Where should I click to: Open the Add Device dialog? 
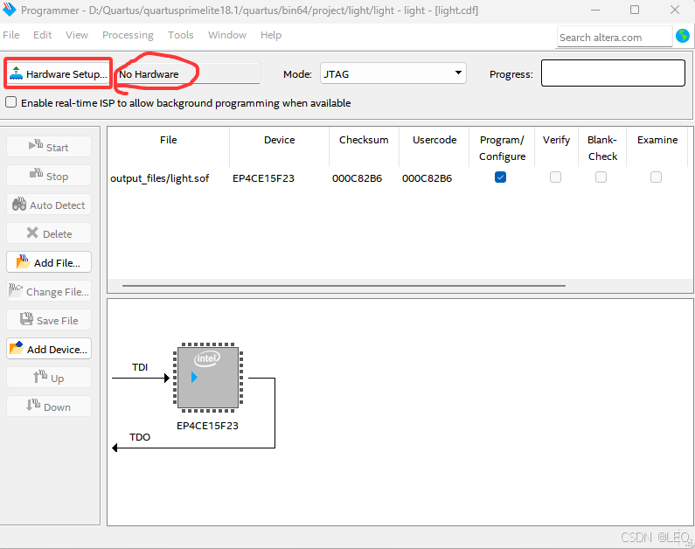click(49, 349)
